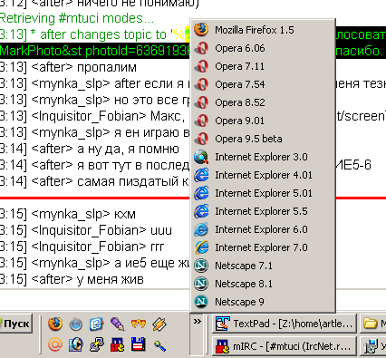The height and width of the screenshot is (358, 386).
Task: Switch to the TextPad taskbar window
Action: click(x=285, y=324)
